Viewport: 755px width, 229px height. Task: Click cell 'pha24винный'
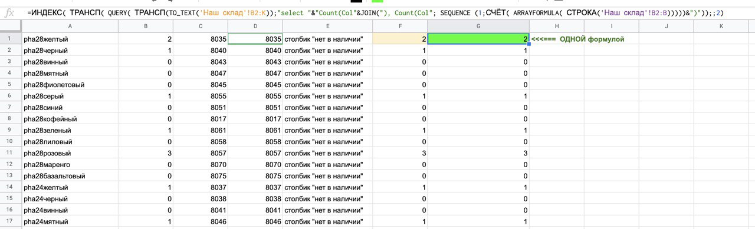coord(70,210)
